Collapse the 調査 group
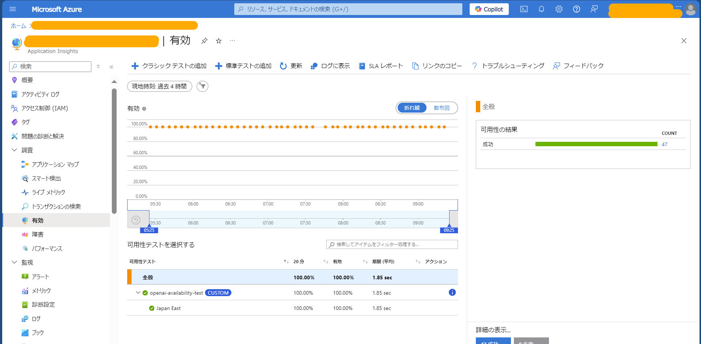Viewport: 701px width, 344px height. (x=15, y=150)
